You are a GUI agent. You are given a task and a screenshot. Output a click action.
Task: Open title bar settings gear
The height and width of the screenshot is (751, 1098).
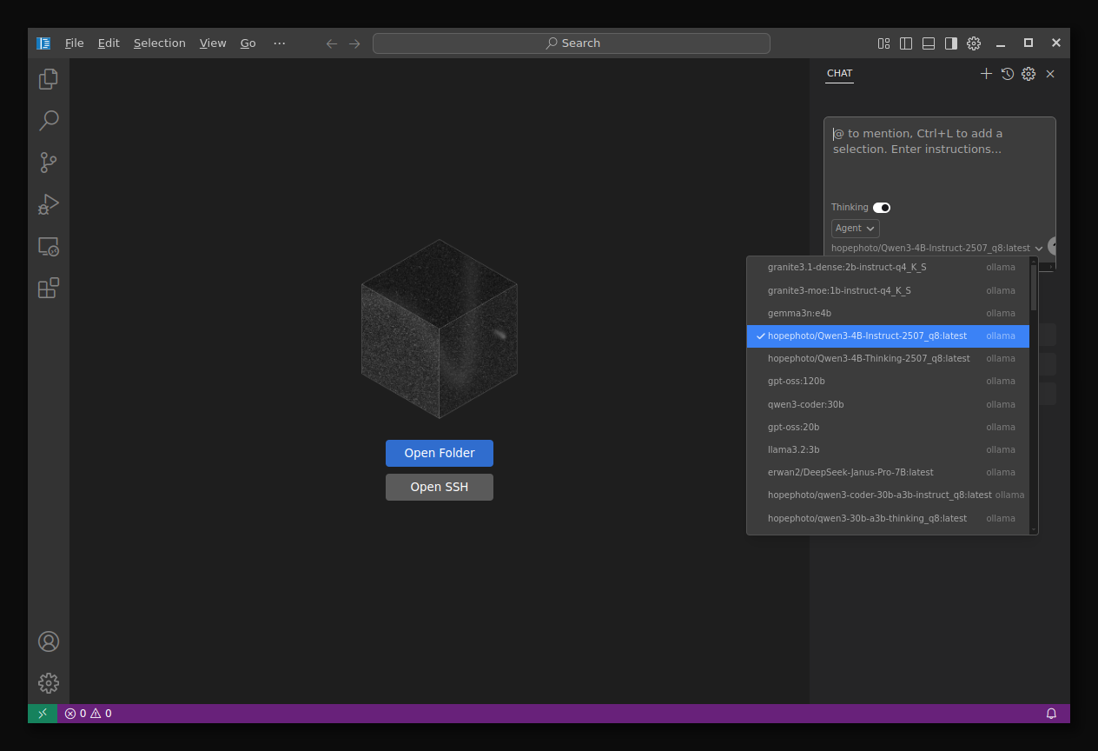(974, 43)
